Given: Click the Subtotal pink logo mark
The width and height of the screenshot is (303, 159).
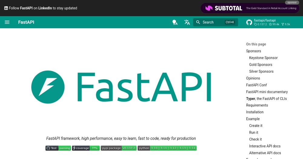Looking at the screenshot, I should click(209, 8).
